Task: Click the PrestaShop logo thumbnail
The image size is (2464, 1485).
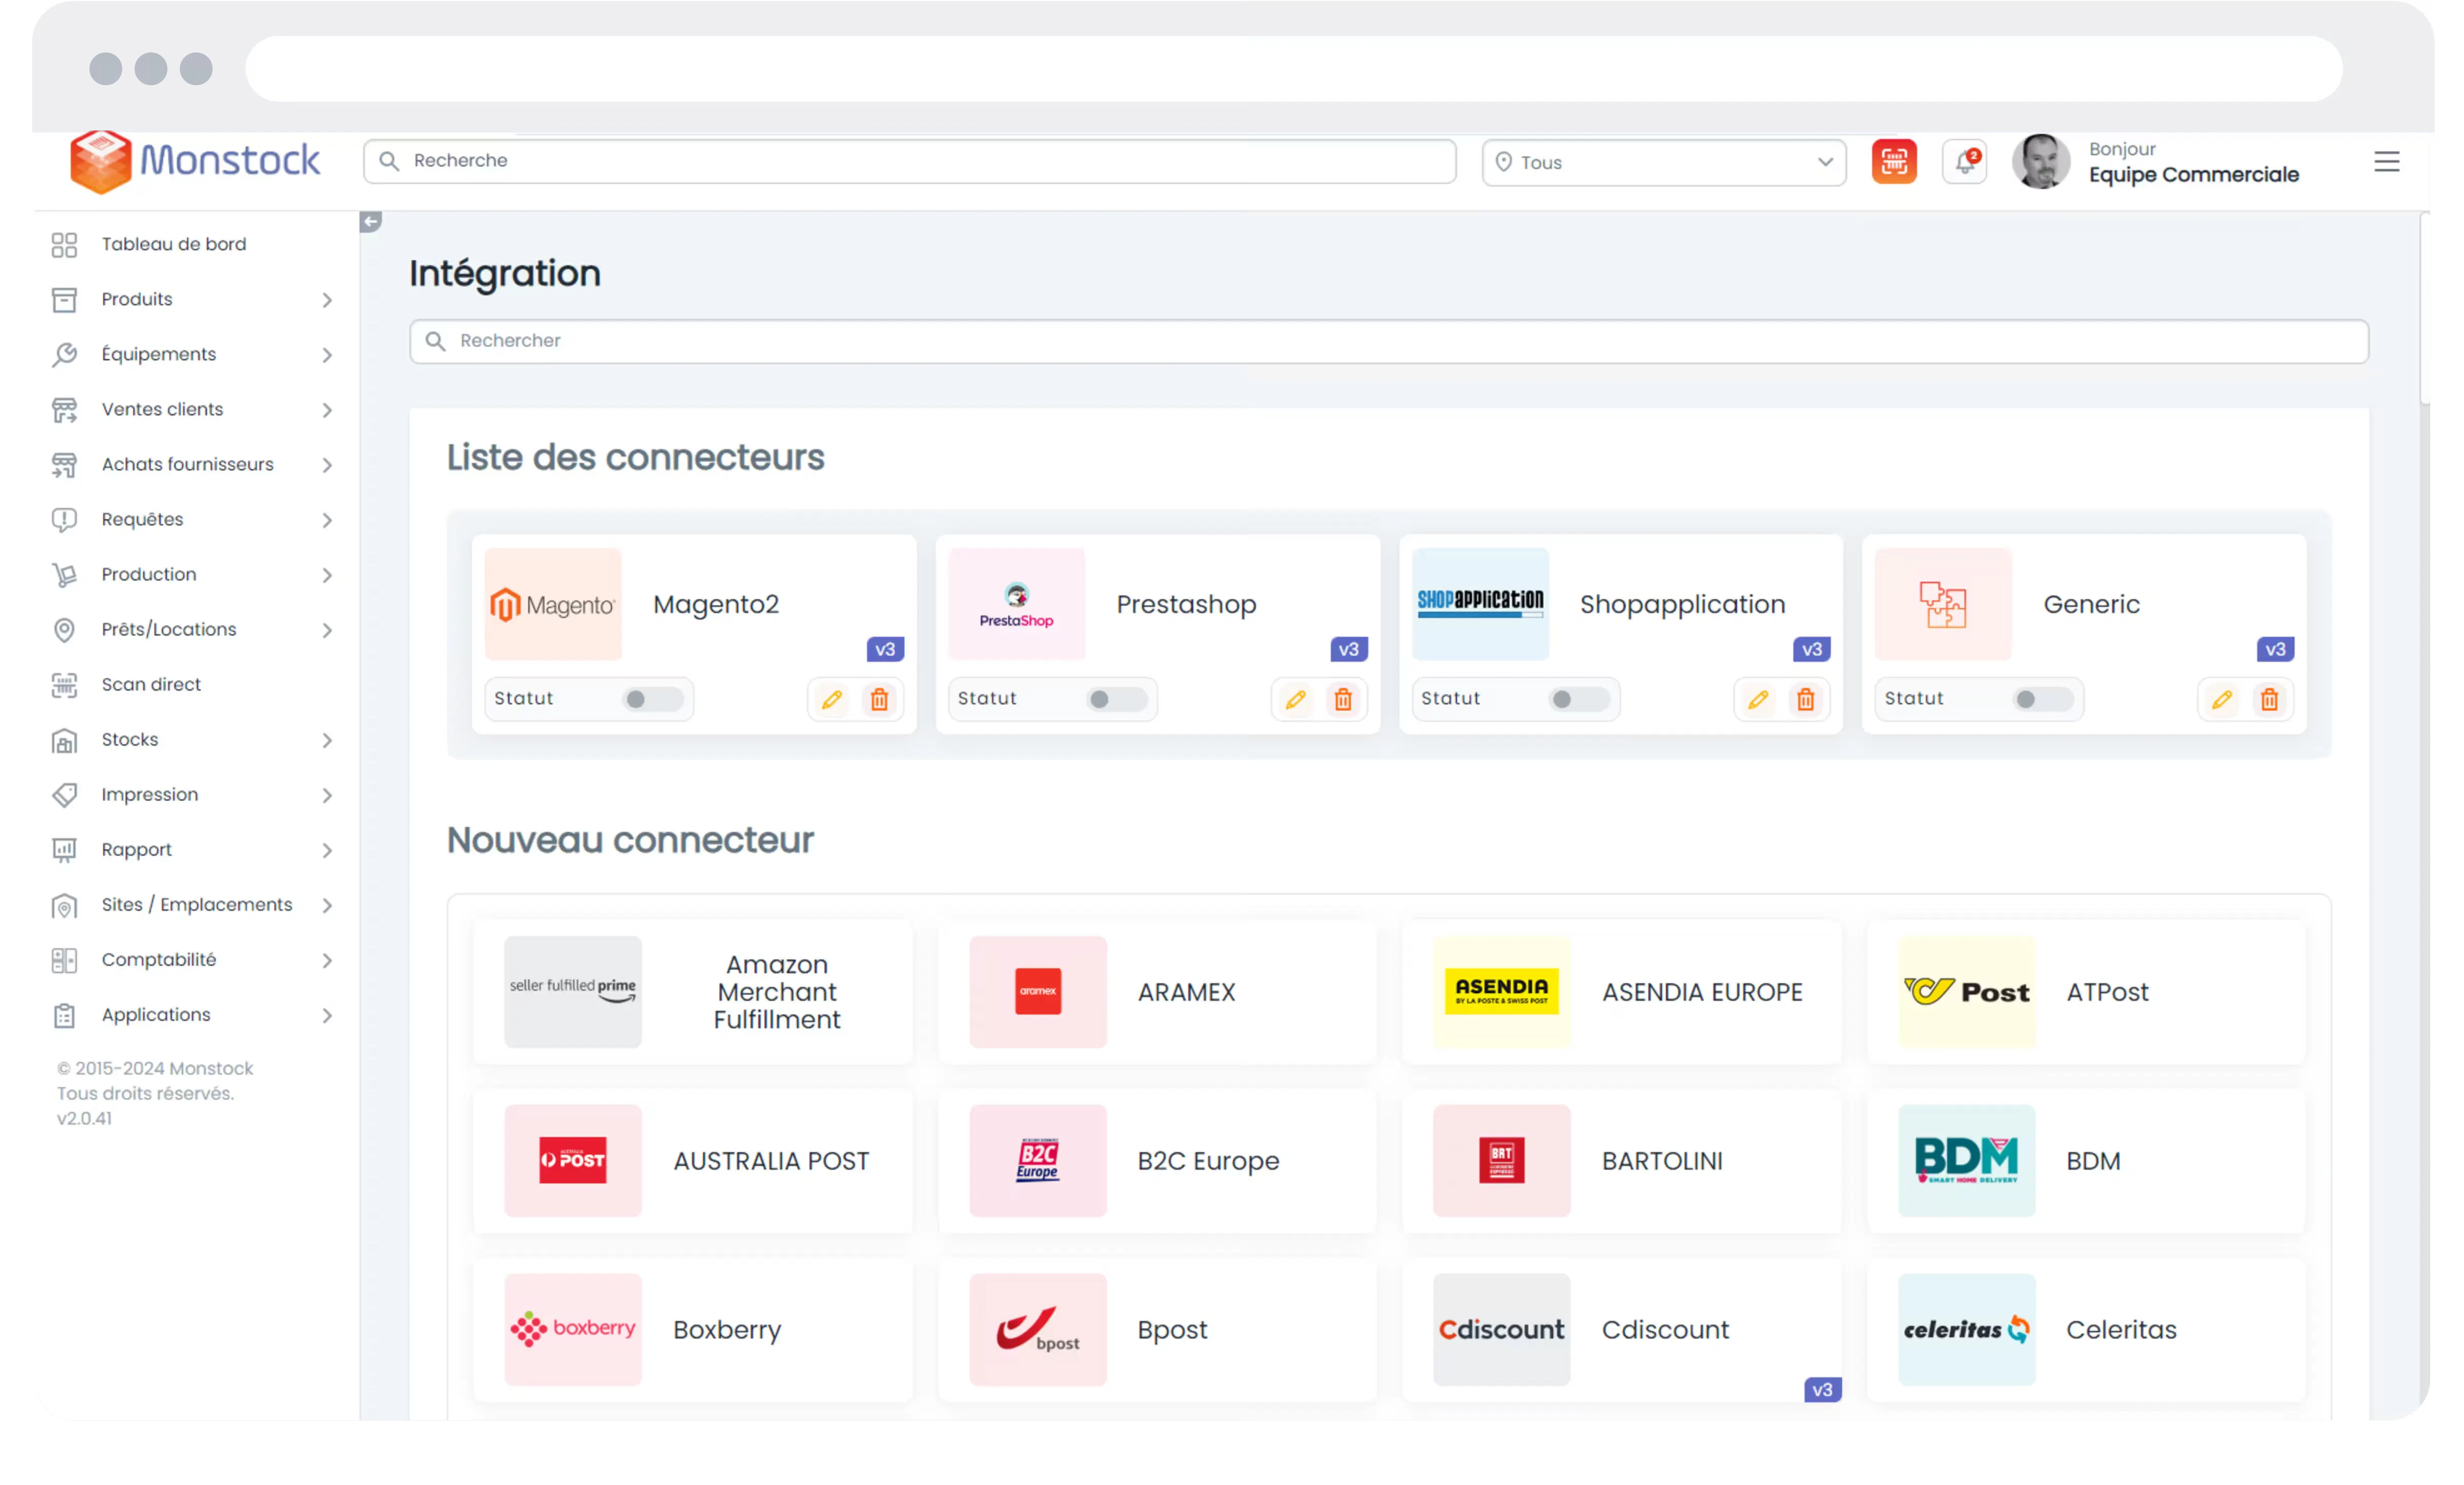Action: (x=1016, y=604)
